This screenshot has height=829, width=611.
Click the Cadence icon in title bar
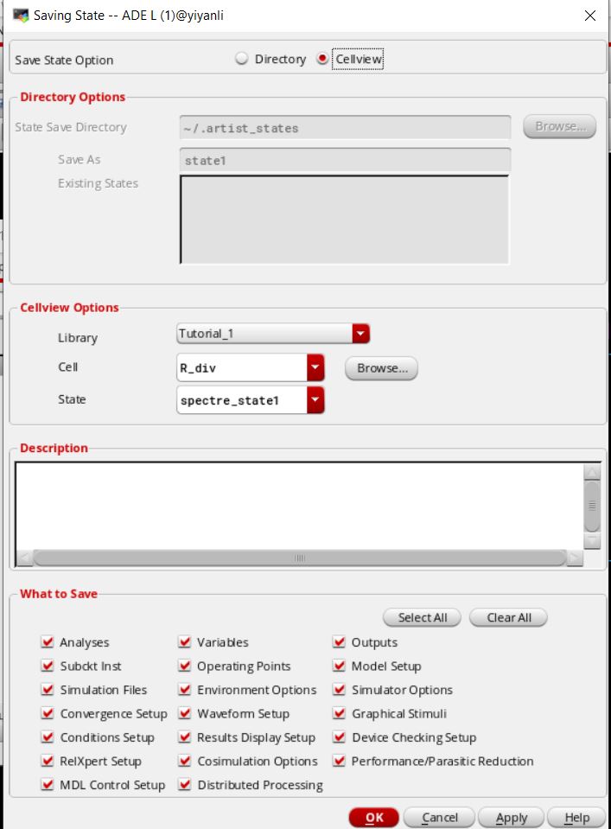pos(21,16)
